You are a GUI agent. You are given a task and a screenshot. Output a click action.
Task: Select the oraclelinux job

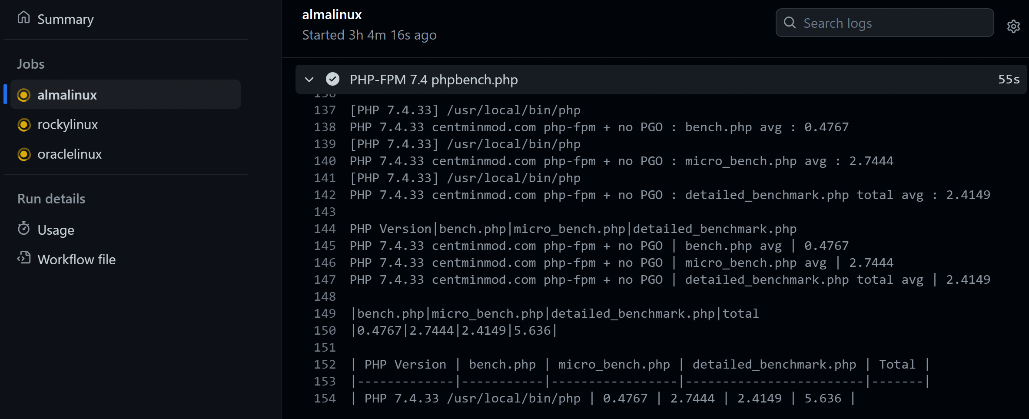coord(126,154)
